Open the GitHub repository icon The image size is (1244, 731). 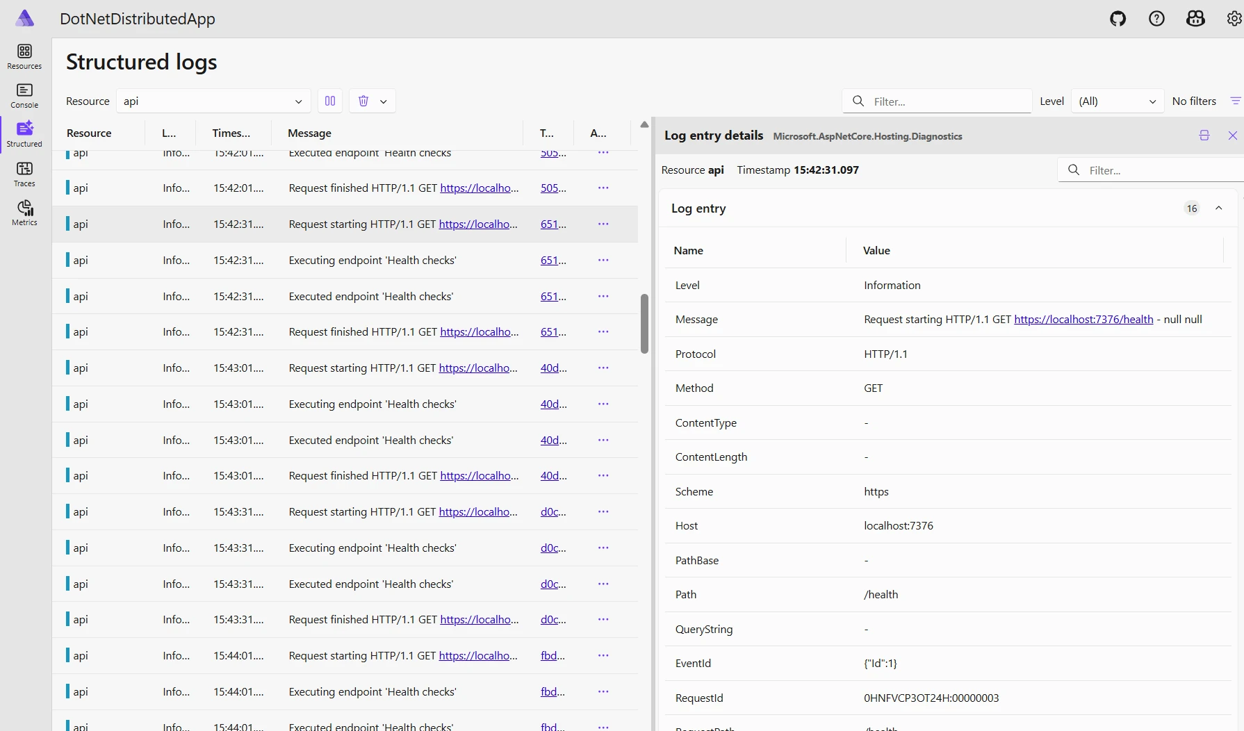pyautogui.click(x=1118, y=19)
